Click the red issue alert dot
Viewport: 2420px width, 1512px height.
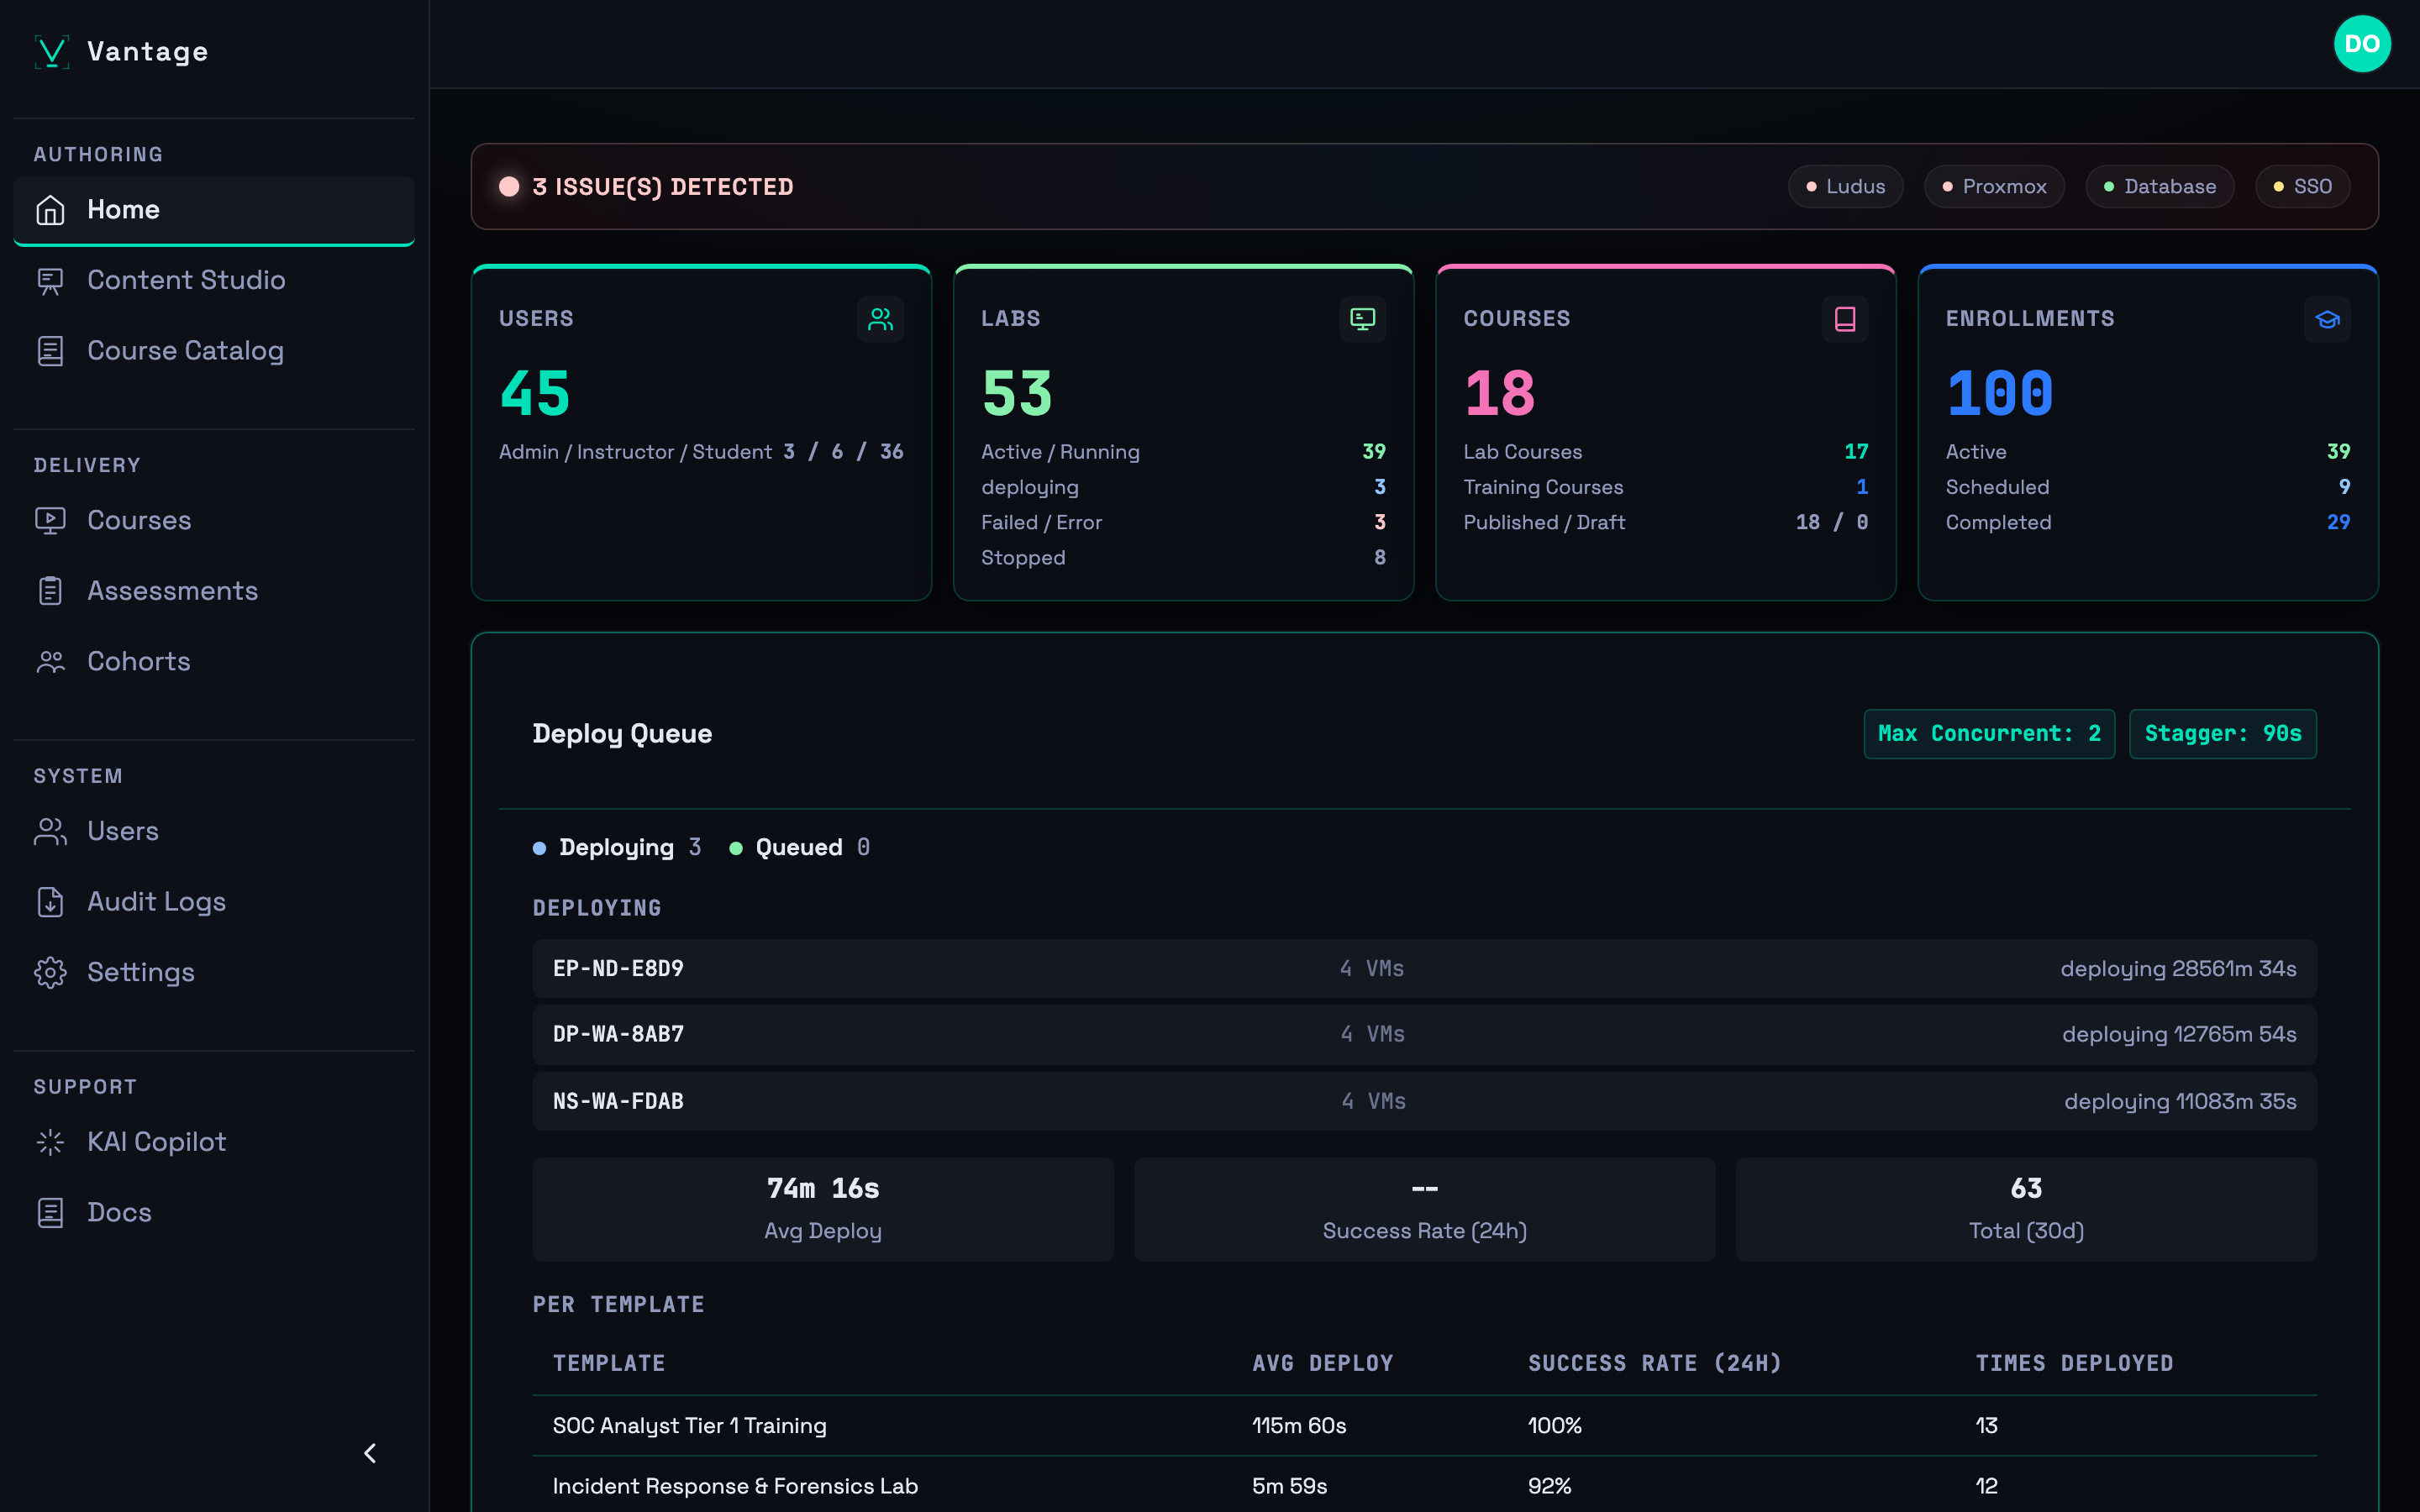click(509, 187)
